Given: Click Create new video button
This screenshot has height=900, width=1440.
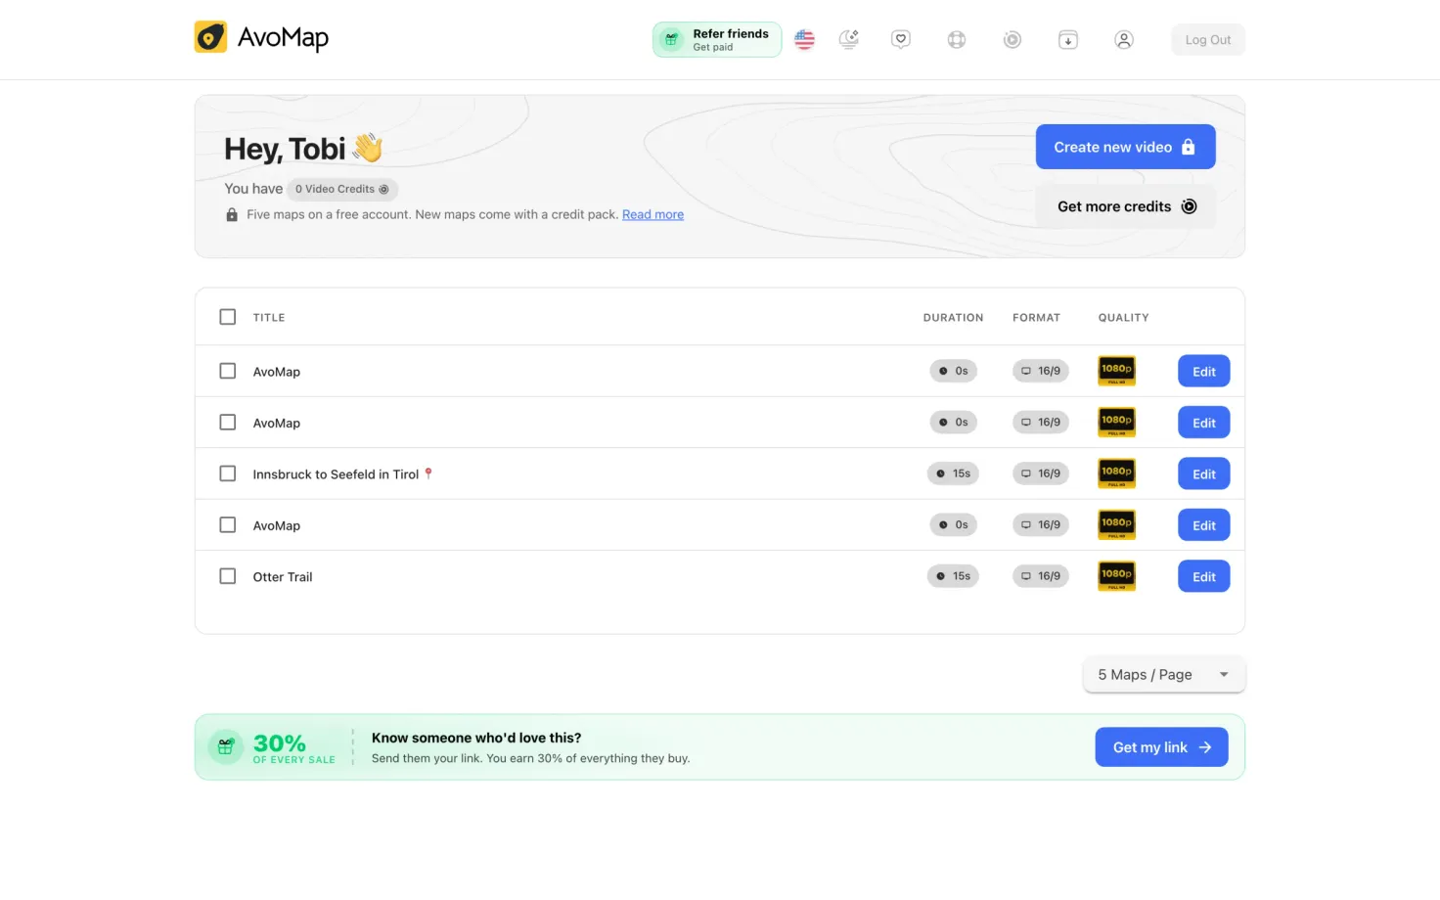Looking at the screenshot, I should pyautogui.click(x=1126, y=147).
